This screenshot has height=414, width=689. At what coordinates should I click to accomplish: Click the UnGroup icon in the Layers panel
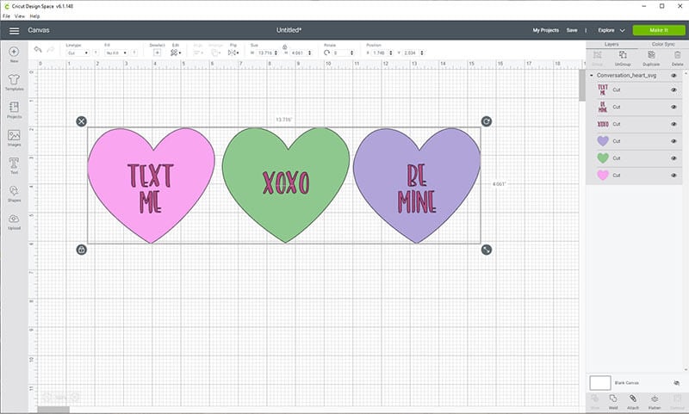click(622, 57)
